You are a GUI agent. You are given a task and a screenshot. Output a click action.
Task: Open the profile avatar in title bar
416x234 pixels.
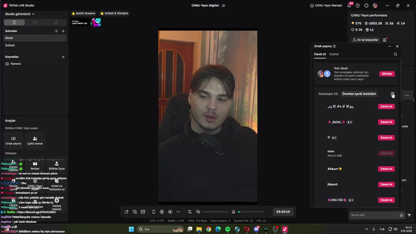coord(375,6)
